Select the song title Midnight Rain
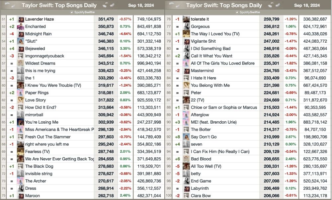 coord(38,34)
